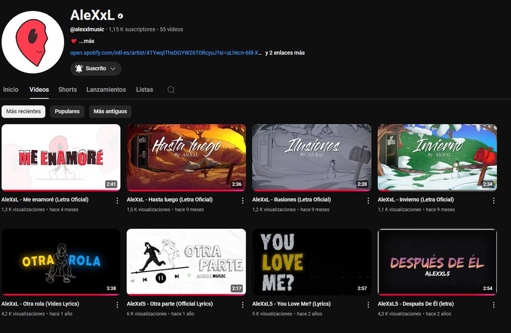
Task: Click the broken heart emoji in the channel description
Action: coord(74,41)
